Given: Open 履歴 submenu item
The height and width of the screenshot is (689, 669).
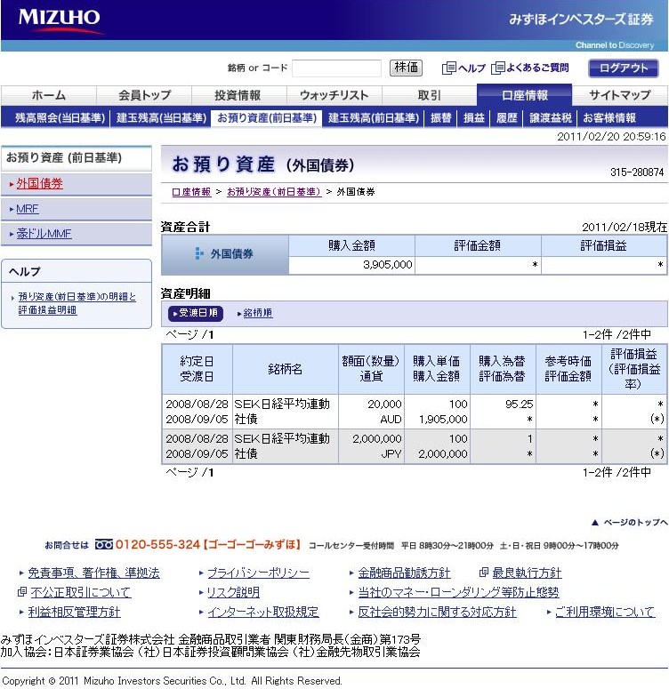Looking at the screenshot, I should pos(507,117).
